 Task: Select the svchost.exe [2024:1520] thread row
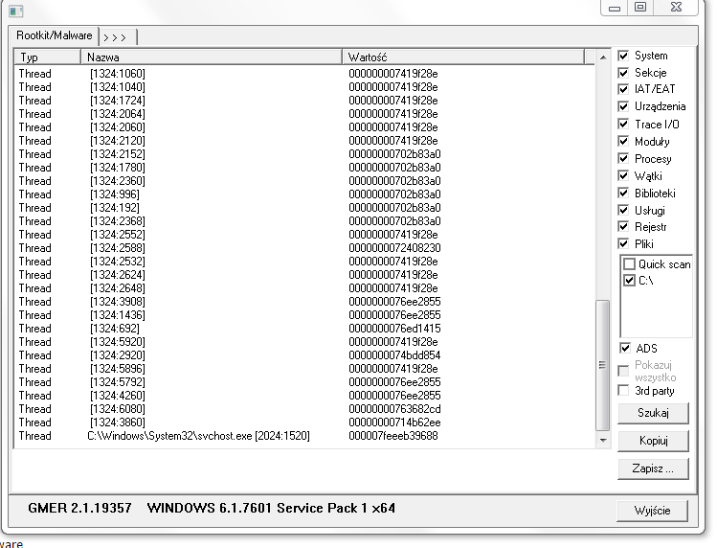tap(198, 436)
